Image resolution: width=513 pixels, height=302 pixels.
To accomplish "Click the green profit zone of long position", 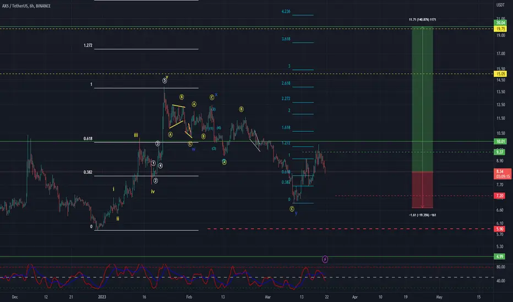I will coord(422,99).
